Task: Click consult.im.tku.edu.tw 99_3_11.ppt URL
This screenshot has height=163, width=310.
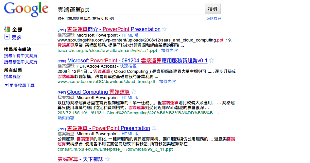Action: click(115, 149)
